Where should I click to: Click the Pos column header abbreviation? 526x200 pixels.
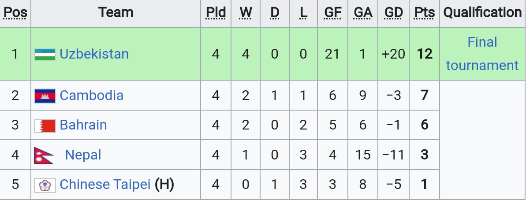pyautogui.click(x=15, y=13)
